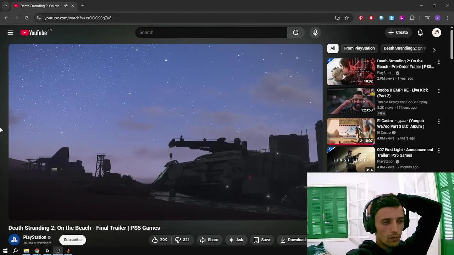Select the From PlayStation filter chip
Screen dimensions: 454x255
359,48
